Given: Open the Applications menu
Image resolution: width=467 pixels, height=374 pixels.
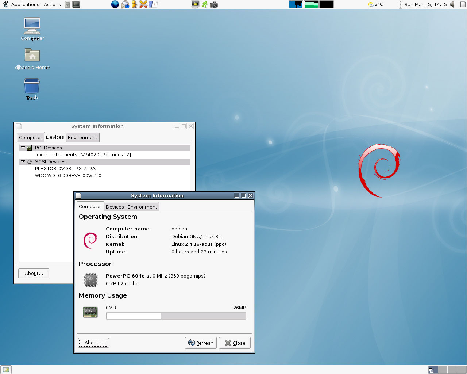Looking at the screenshot, I should (x=25, y=4).
